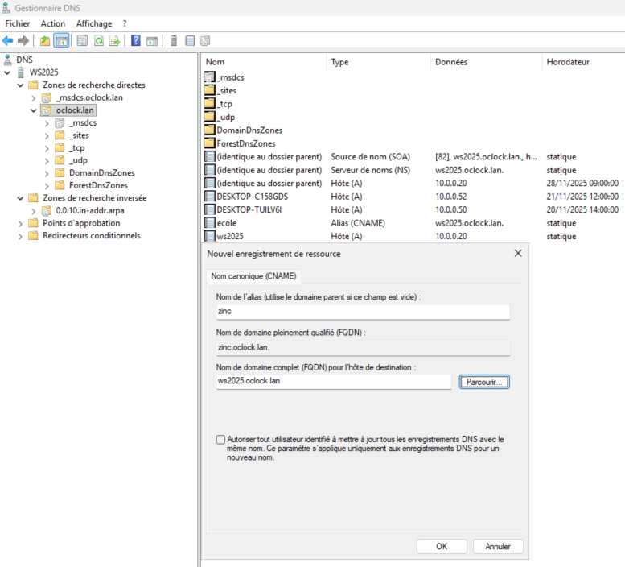Open the Affichage menu
The image size is (625, 567).
[x=94, y=23]
